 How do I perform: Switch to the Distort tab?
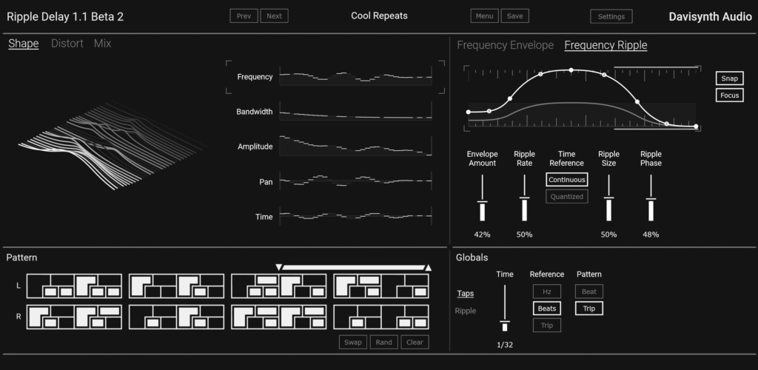point(67,44)
